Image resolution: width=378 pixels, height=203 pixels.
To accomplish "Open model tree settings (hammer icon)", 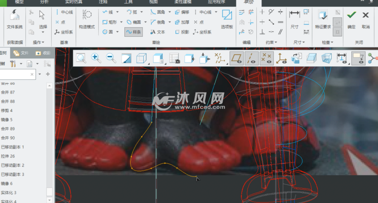I will pyautogui.click(x=13, y=64).
